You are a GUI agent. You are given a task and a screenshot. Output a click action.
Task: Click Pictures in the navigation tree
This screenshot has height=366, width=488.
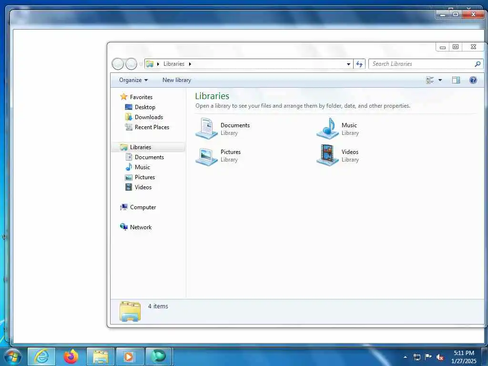pos(145,177)
